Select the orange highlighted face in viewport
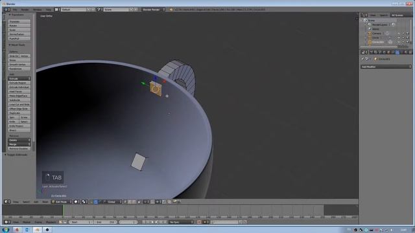Screen dimensions: 415x233 click(156, 89)
